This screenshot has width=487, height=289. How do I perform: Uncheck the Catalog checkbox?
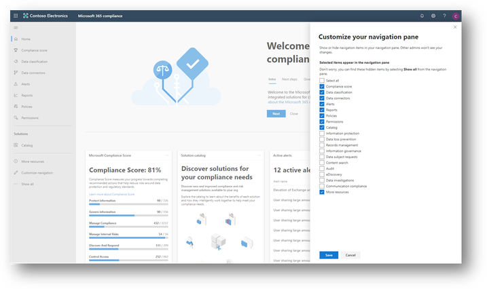pyautogui.click(x=322, y=128)
